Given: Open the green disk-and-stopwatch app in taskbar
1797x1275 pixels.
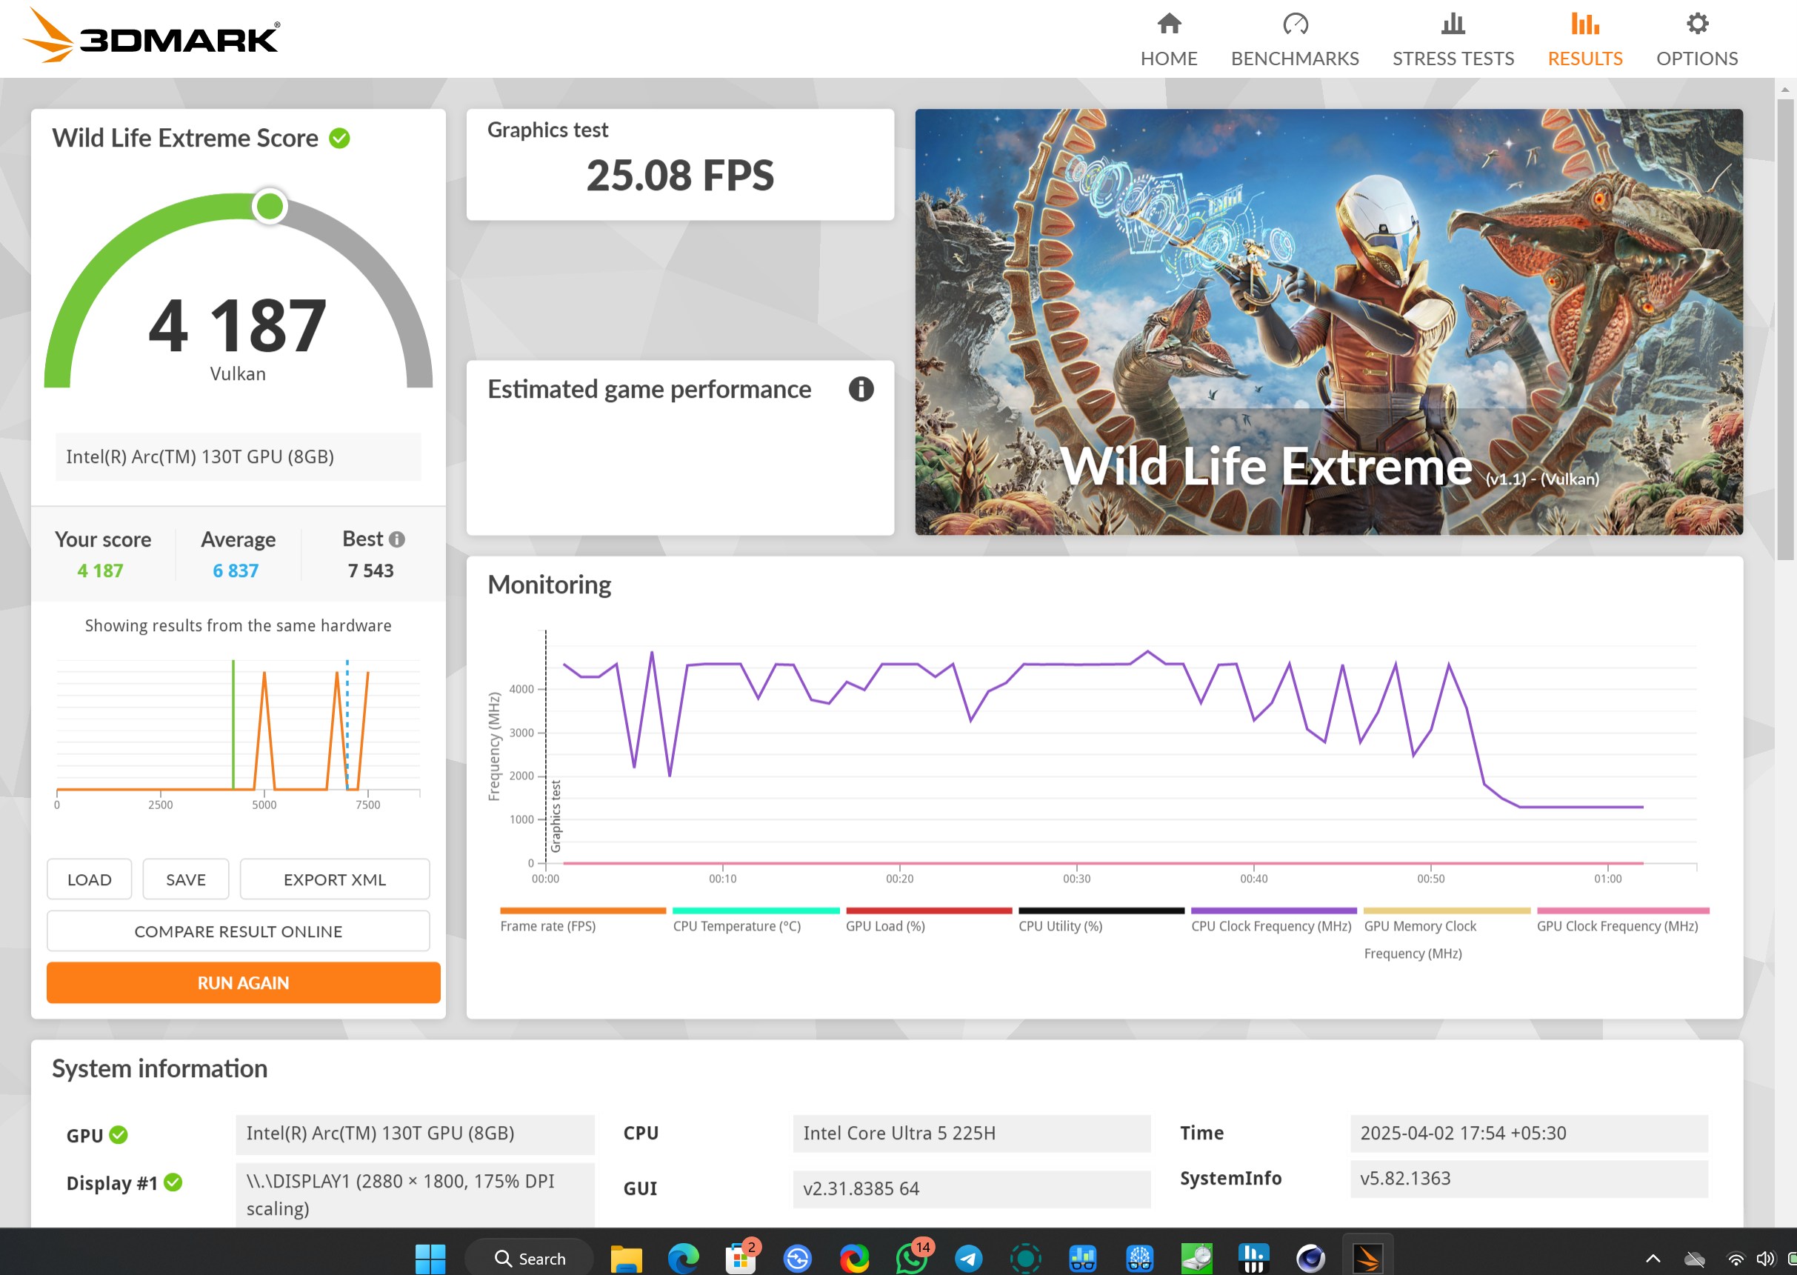Looking at the screenshot, I should 1196,1259.
